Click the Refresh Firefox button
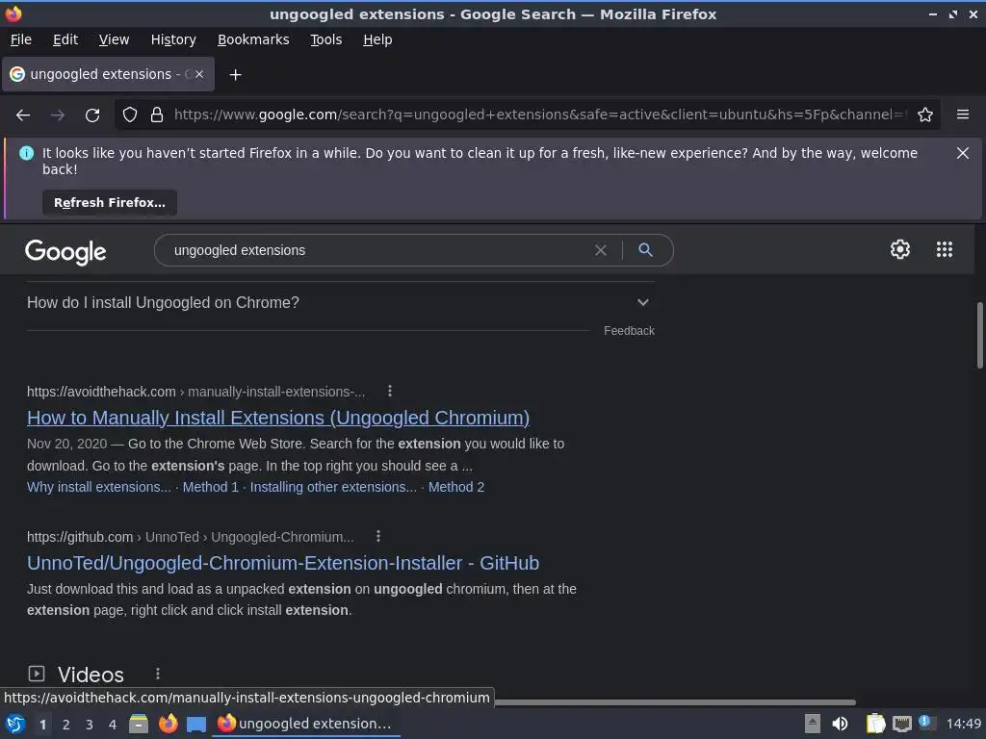 click(x=110, y=202)
